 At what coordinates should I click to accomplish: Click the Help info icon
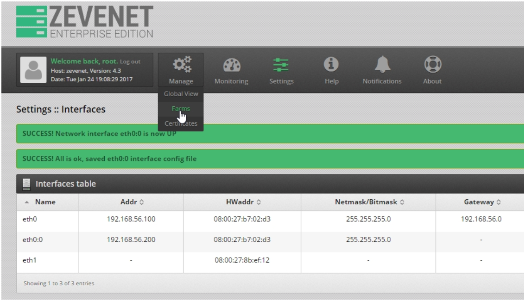tap(331, 64)
